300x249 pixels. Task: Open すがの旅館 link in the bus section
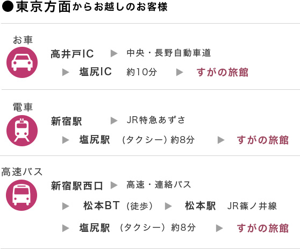[x=263, y=228]
